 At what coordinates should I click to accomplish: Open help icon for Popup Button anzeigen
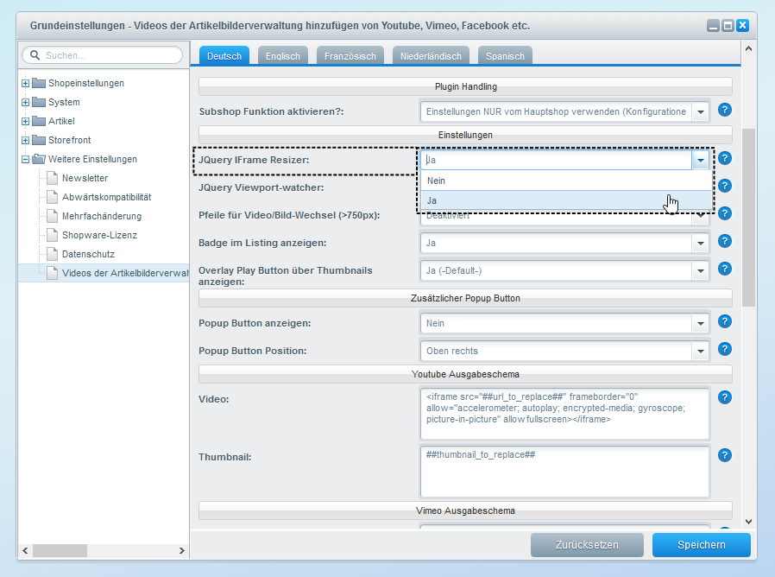pos(725,321)
